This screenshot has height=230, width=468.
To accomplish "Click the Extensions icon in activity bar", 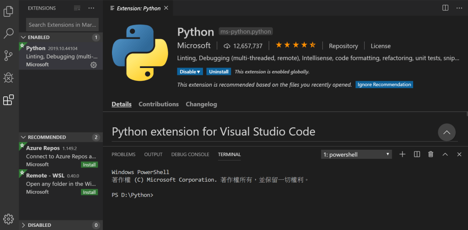I will (8, 100).
